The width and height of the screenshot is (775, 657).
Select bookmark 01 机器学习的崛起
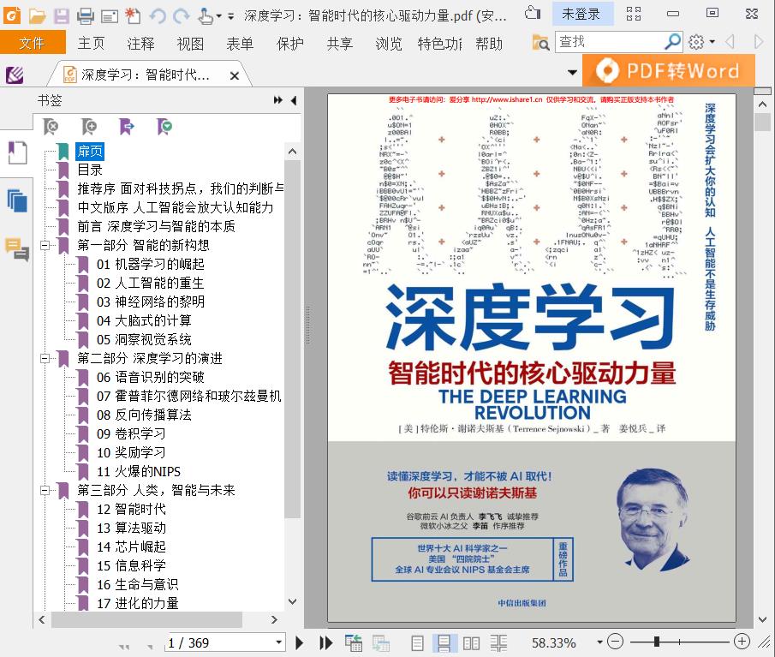(150, 265)
